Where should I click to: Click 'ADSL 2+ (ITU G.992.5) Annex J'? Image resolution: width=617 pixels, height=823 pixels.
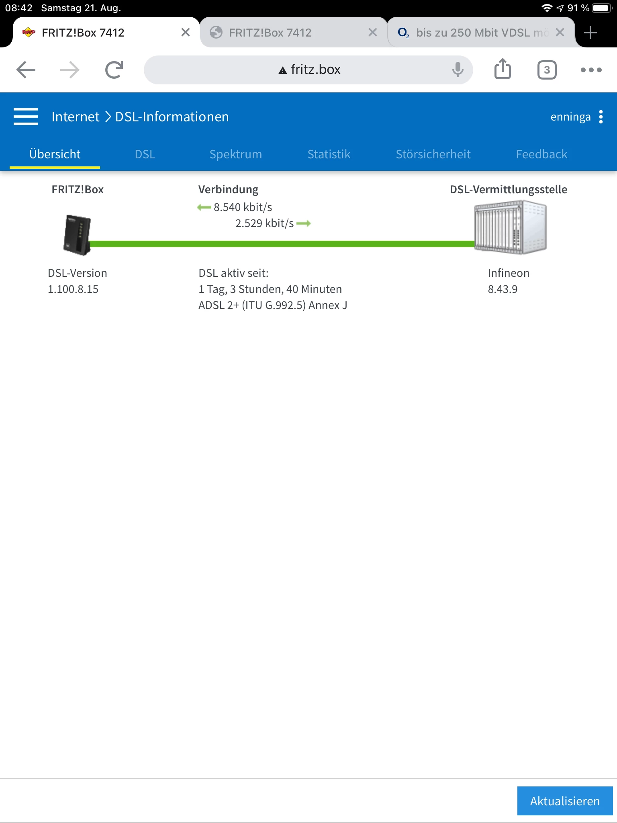[x=273, y=305]
